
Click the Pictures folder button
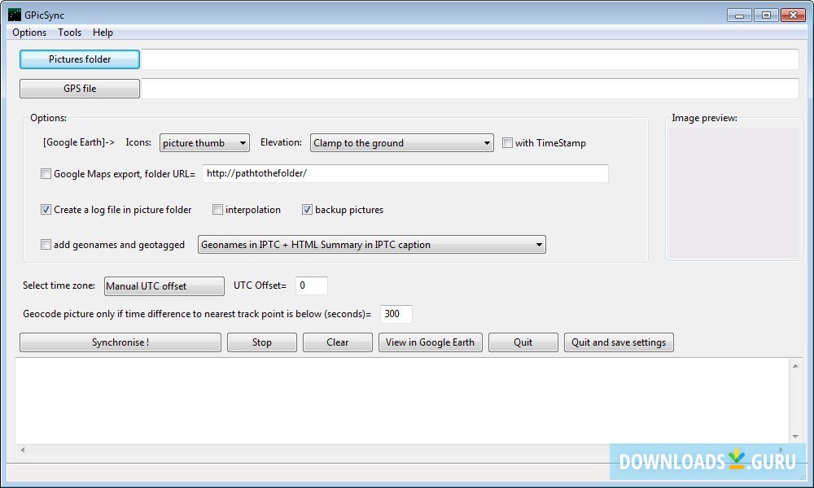coord(80,59)
